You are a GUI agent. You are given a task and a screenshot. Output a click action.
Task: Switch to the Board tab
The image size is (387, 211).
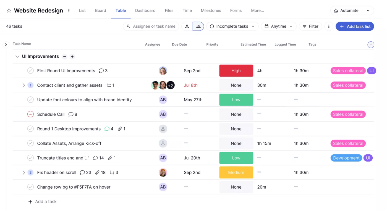pyautogui.click(x=100, y=10)
